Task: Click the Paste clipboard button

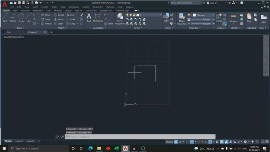Action: [x=249, y=18]
